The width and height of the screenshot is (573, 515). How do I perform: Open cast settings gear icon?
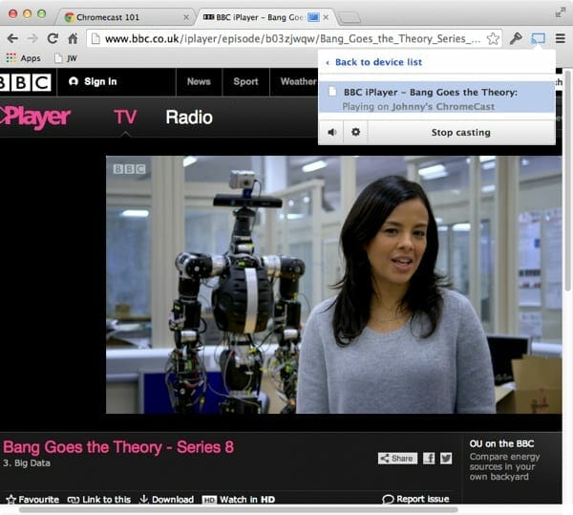(355, 132)
